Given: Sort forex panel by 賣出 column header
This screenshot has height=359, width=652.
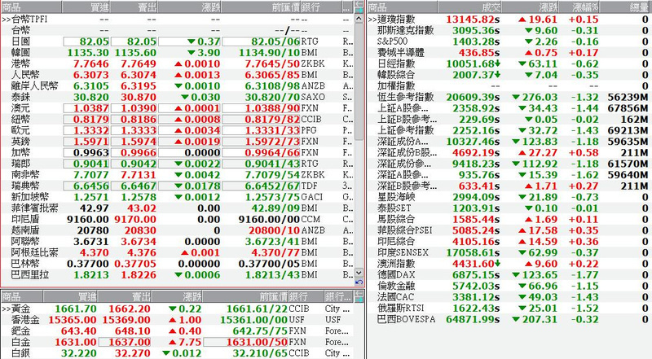Looking at the screenshot, I should tap(134, 7).
